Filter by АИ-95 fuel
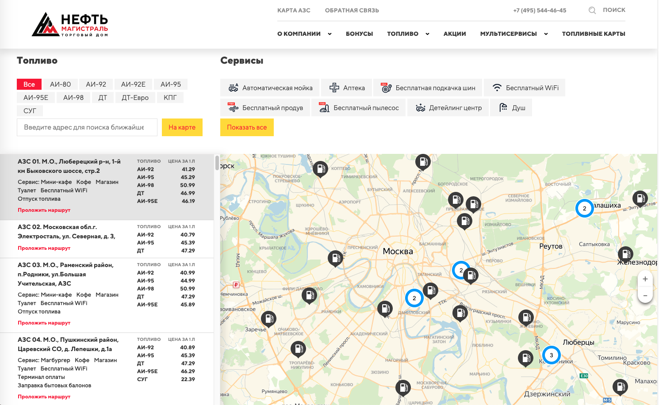This screenshot has width=659, height=405. (171, 84)
